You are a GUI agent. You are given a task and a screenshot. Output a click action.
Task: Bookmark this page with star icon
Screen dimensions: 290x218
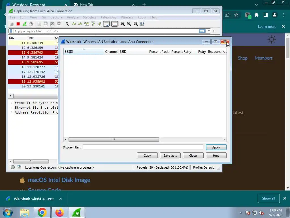point(236,15)
